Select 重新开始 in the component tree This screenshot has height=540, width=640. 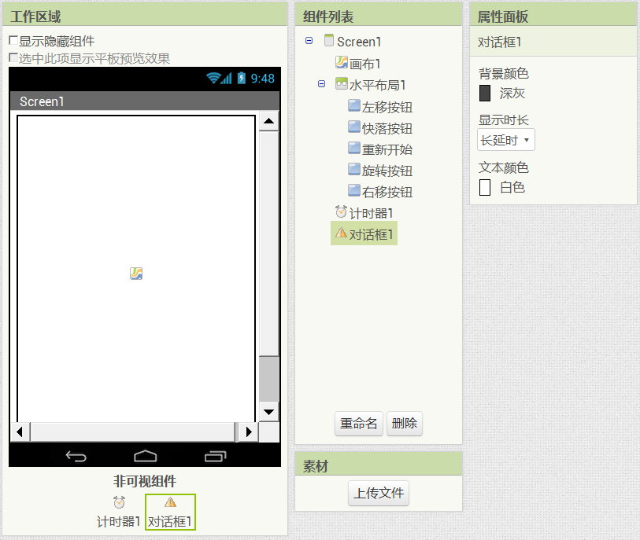[x=387, y=149]
